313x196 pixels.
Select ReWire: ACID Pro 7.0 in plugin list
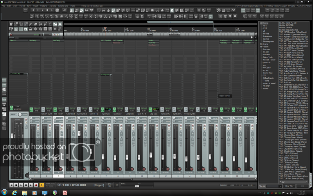point(288,24)
